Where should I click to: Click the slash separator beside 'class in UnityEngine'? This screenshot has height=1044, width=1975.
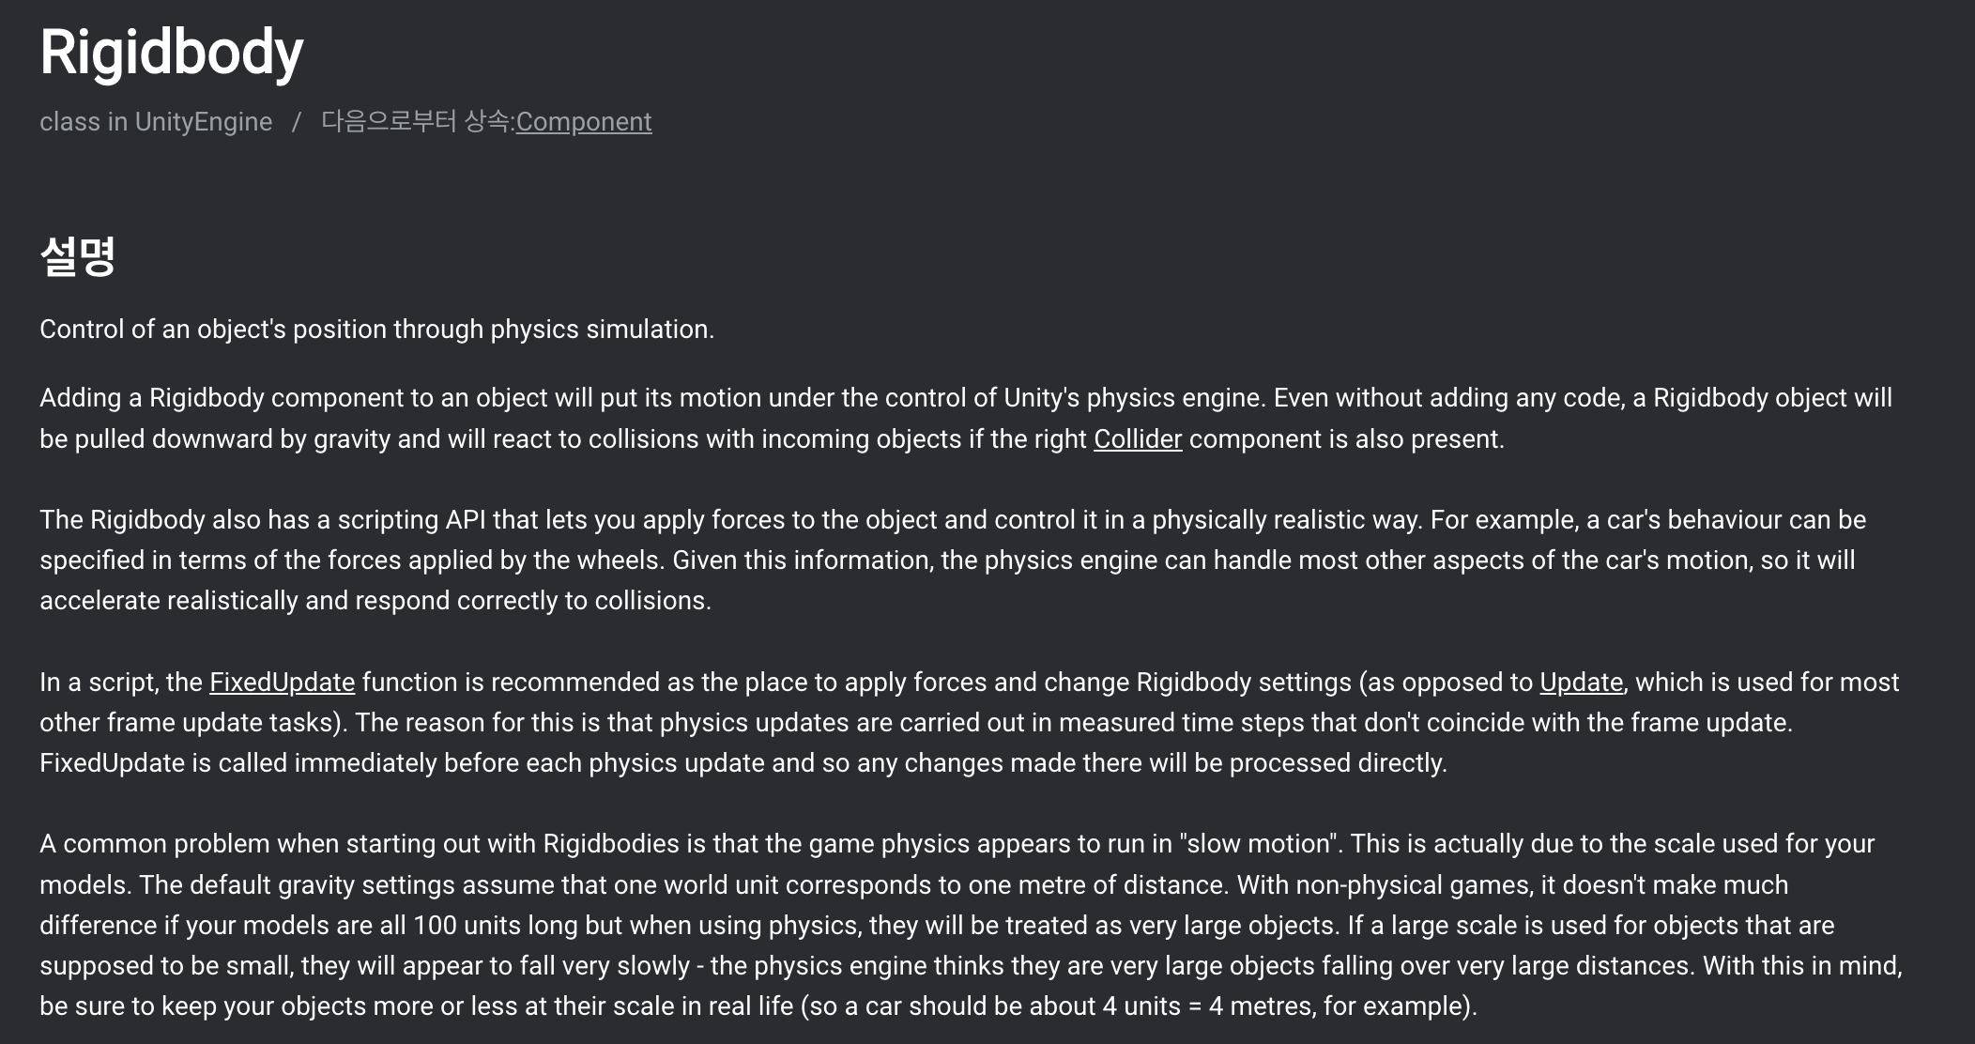[297, 122]
